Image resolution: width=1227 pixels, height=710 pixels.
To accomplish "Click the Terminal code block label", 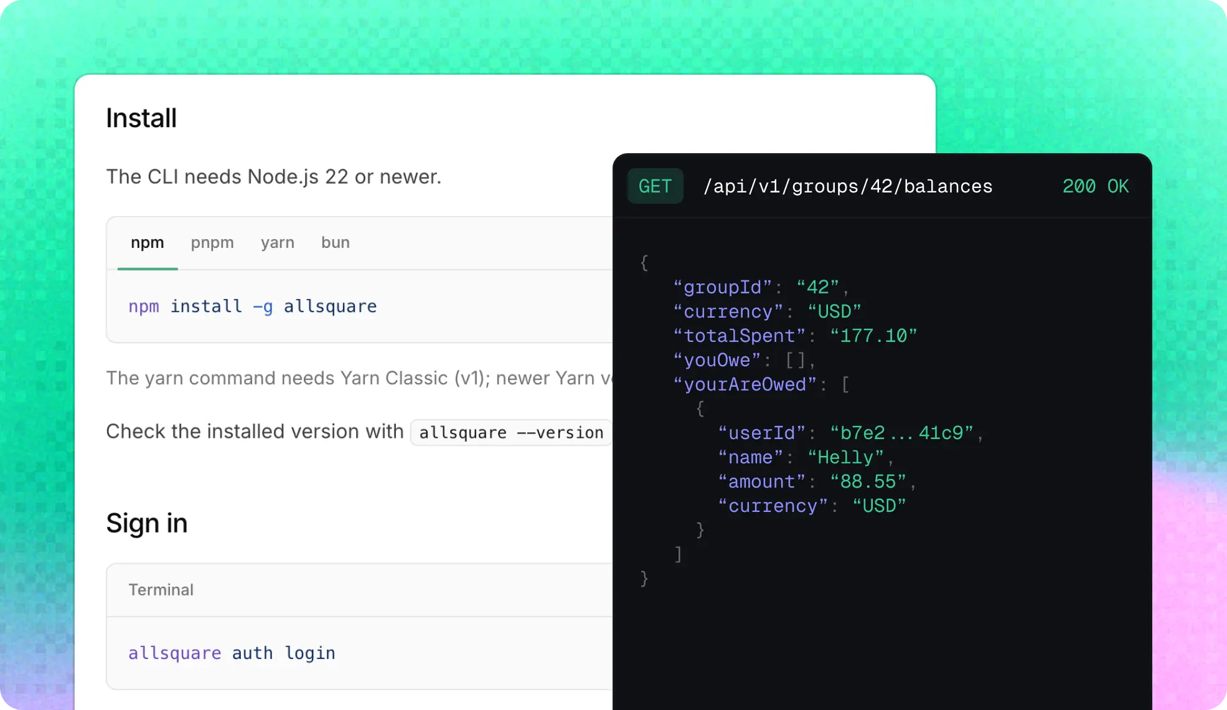I will pyautogui.click(x=161, y=590).
